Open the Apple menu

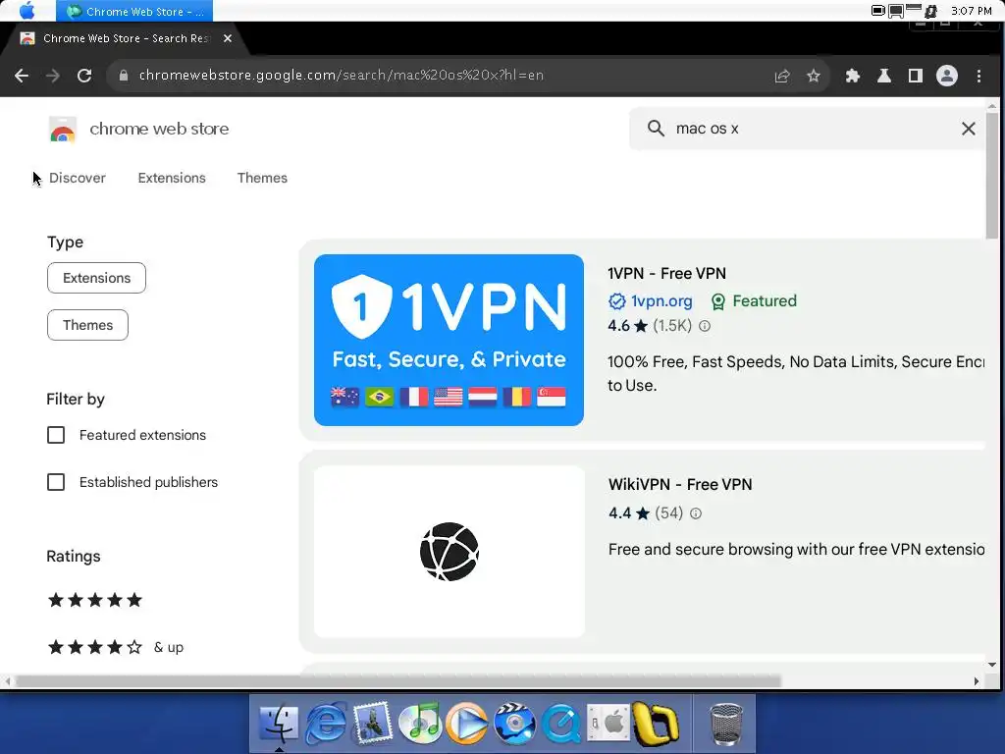[26, 10]
